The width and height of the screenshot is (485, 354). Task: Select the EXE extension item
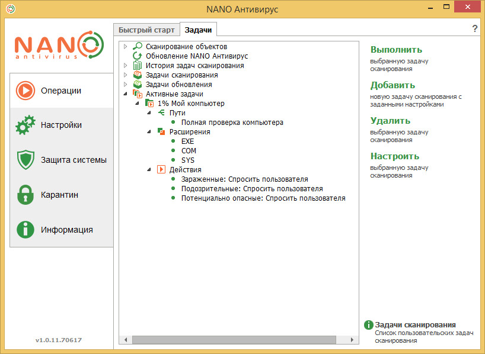pos(188,141)
